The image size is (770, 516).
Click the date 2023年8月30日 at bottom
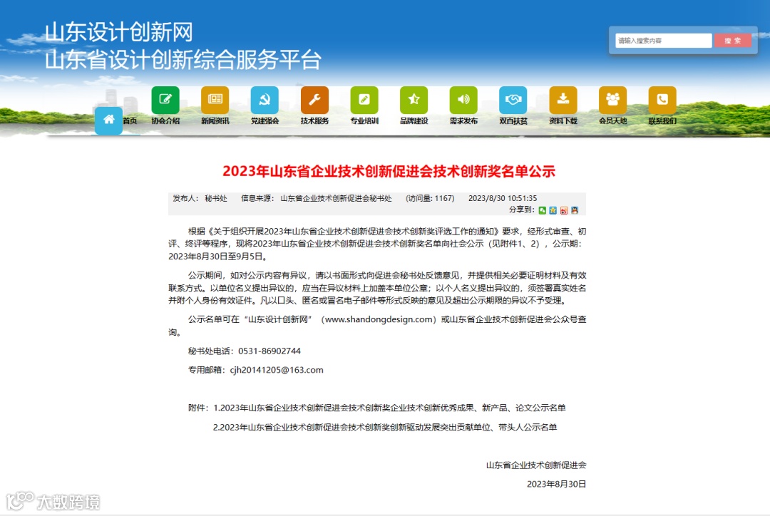tap(556, 484)
